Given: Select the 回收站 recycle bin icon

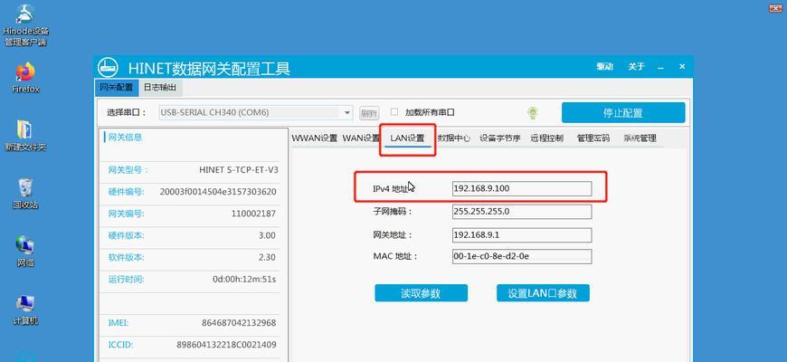Looking at the screenshot, I should point(25,194).
